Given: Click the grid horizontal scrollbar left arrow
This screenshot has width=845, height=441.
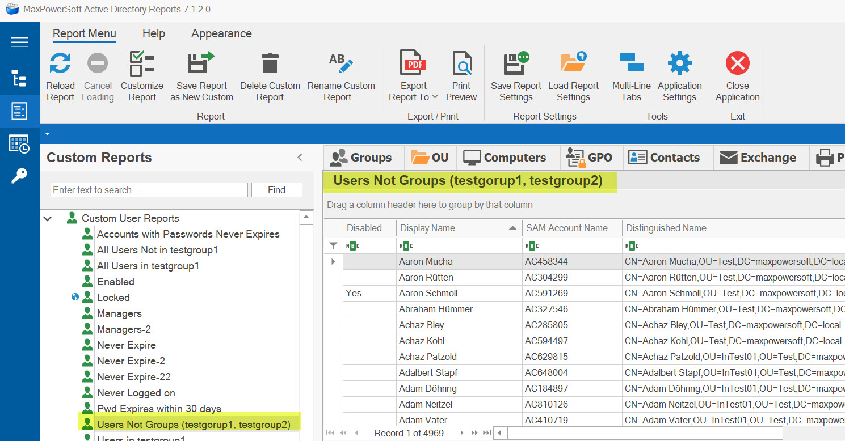Looking at the screenshot, I should [500, 434].
